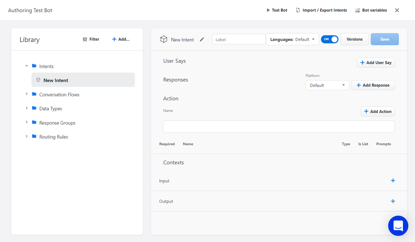Open the Languages dropdown

292,39
